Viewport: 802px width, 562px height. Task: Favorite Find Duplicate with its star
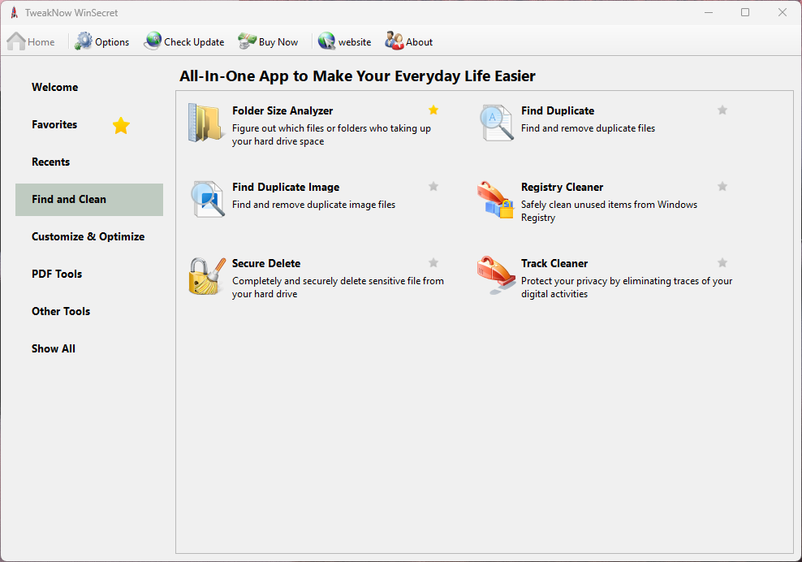722,110
